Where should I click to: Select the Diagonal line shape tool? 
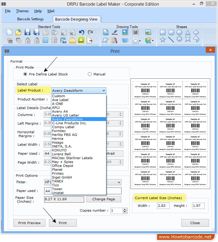[x=171, y=40]
